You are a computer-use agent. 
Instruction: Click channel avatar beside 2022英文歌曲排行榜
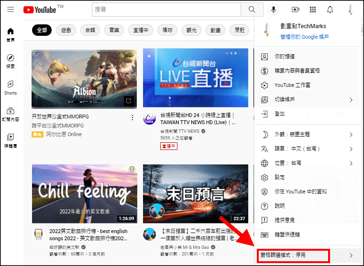click(39, 234)
